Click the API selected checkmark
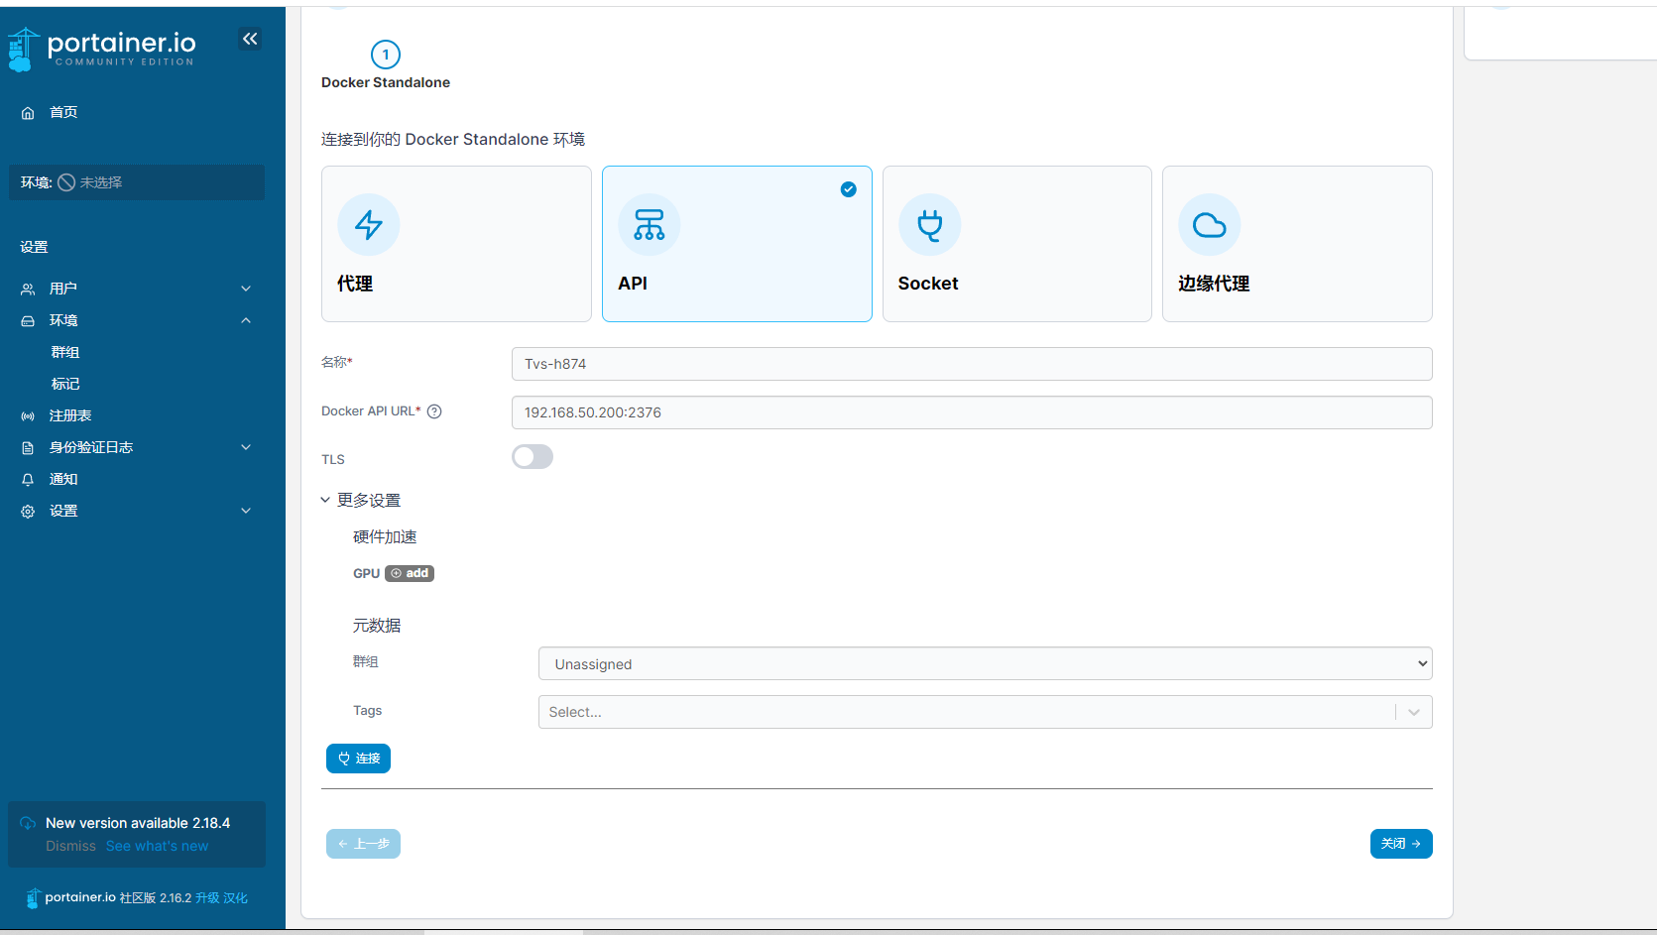 [849, 189]
